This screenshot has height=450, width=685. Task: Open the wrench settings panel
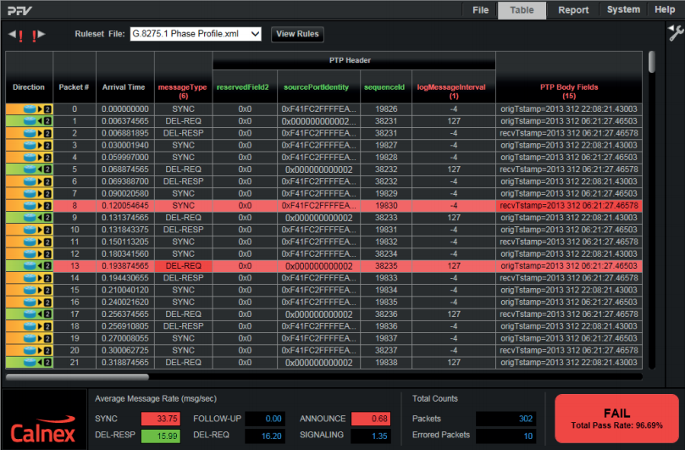(x=675, y=34)
